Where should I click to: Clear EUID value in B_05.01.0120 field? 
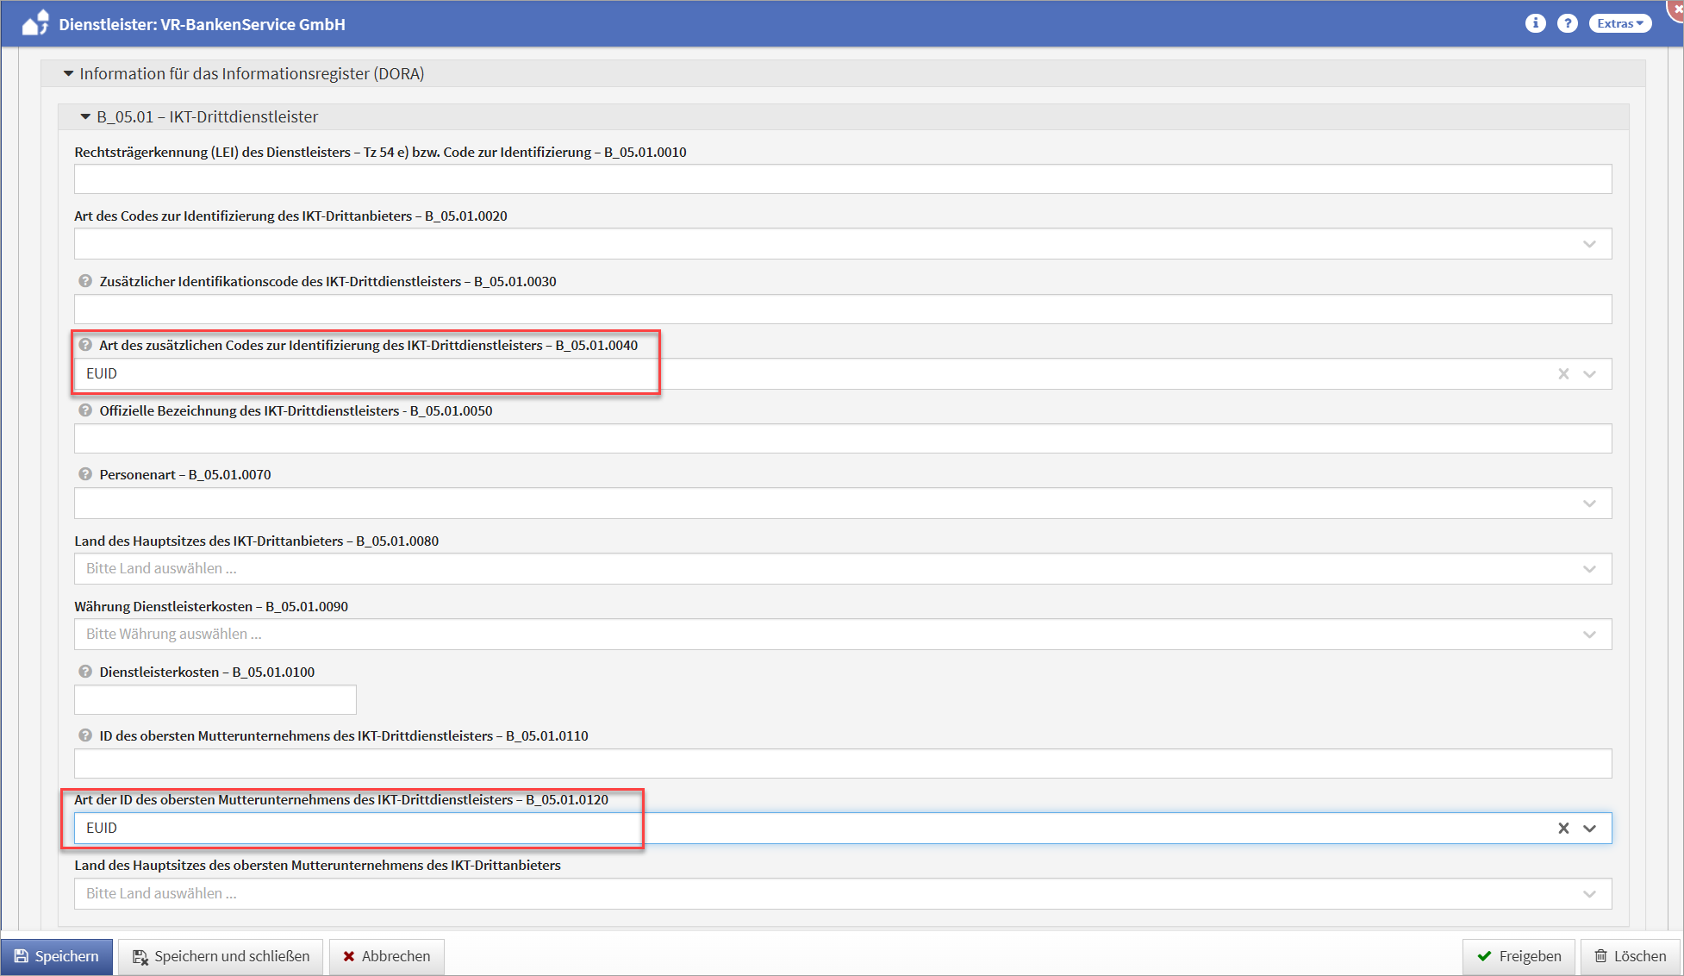point(1563,829)
